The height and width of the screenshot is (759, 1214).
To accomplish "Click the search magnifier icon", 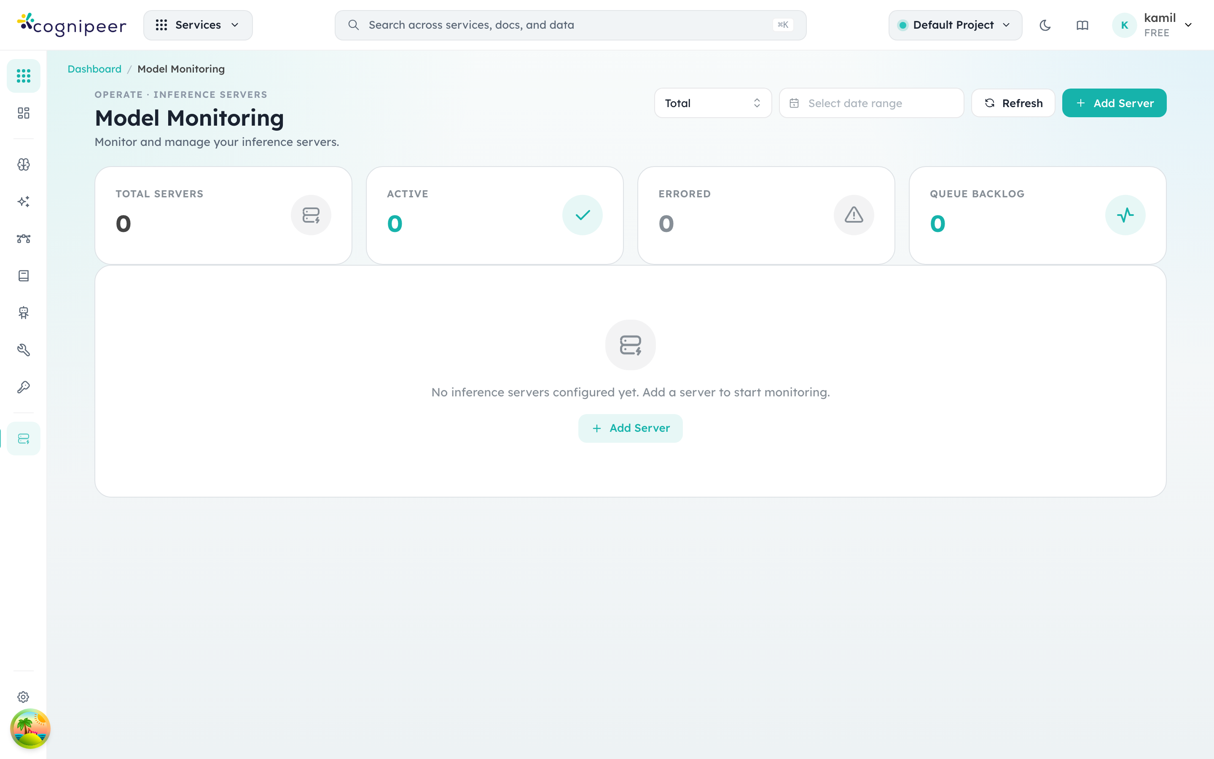I will tap(354, 25).
